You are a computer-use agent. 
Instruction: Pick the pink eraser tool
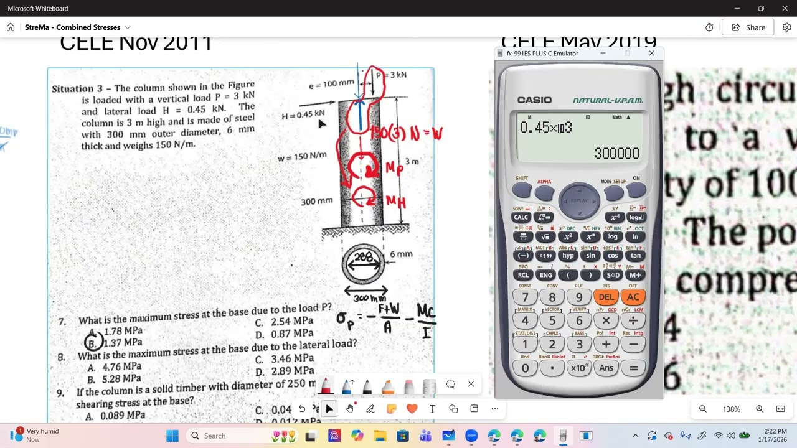408,386
